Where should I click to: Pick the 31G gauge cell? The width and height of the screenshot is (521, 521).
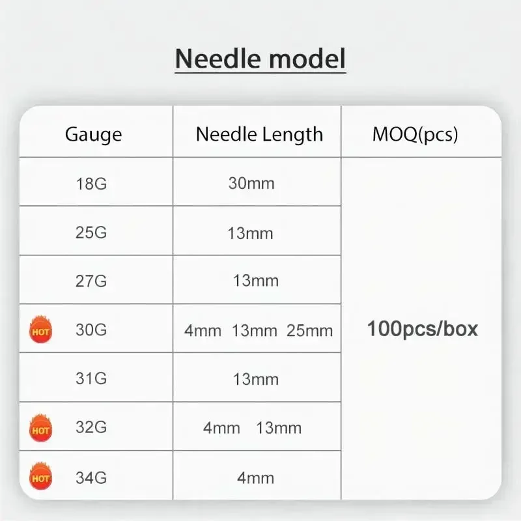[91, 379]
